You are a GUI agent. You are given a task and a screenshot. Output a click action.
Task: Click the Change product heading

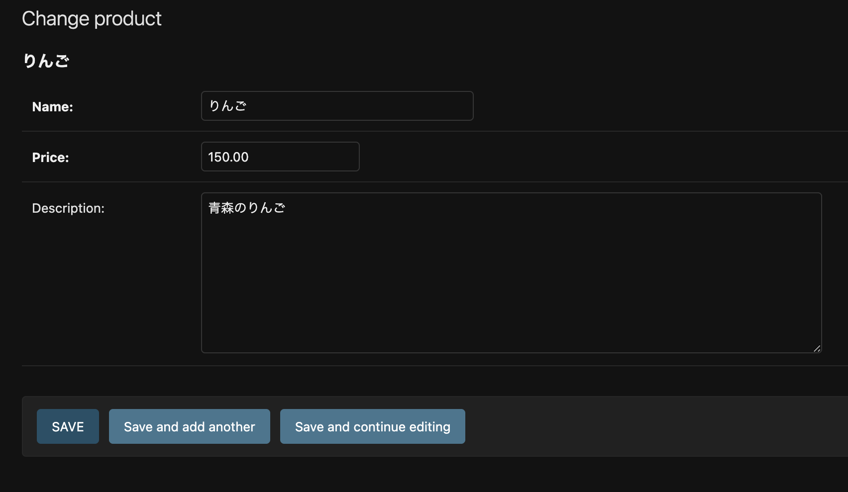click(92, 19)
